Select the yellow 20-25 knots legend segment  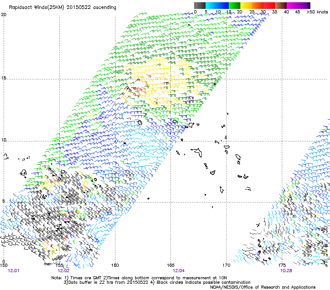[x=246, y=5]
